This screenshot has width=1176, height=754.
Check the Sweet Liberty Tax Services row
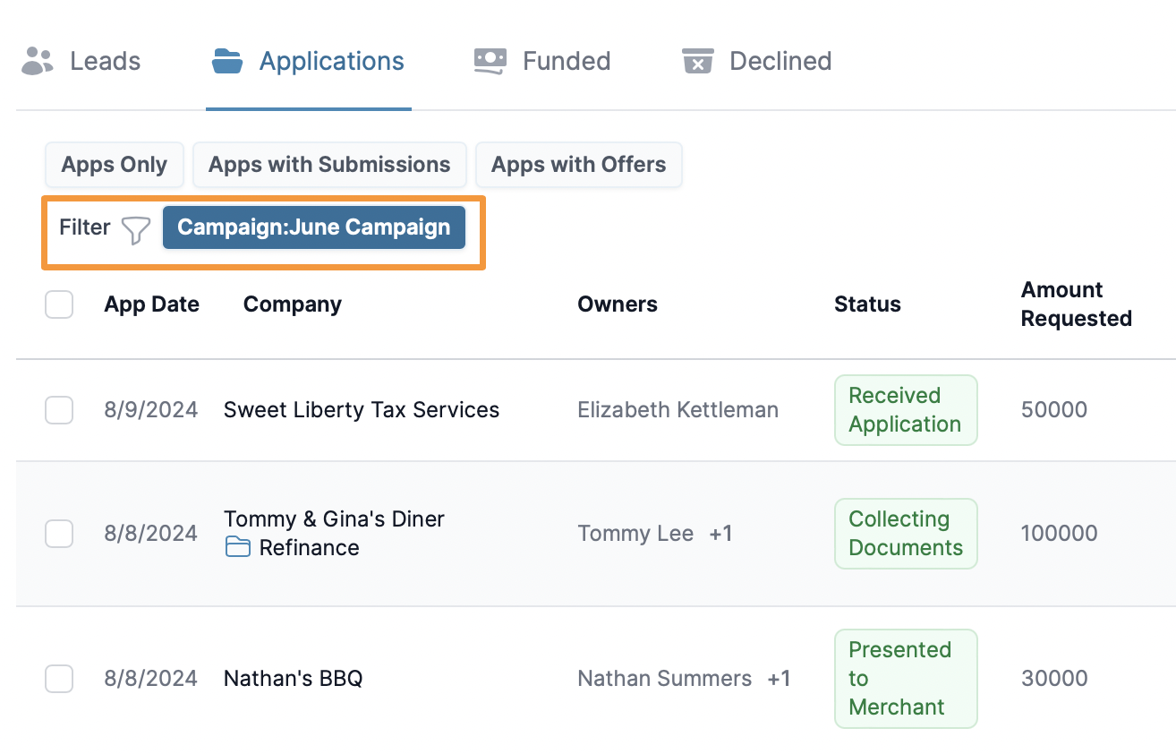[59, 410]
